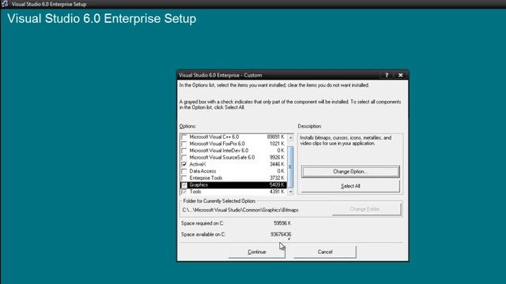506x284 pixels.
Task: Check the Enterprise Tools checkbox
Action: (x=184, y=178)
